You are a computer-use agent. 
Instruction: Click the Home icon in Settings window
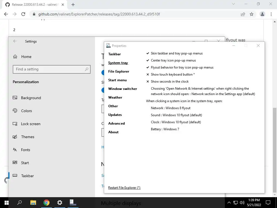coord(15,57)
